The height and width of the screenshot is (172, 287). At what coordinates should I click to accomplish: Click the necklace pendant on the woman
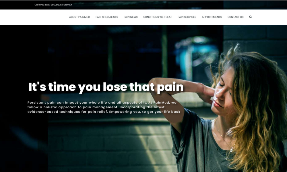coord(231,150)
